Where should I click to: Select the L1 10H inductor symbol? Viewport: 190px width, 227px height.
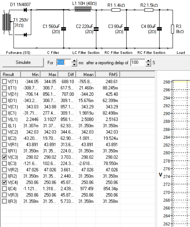83,9
